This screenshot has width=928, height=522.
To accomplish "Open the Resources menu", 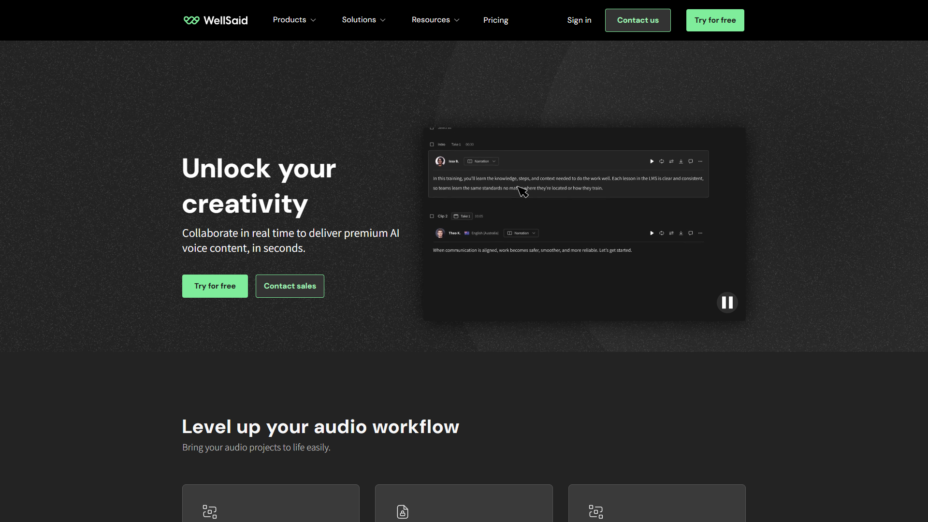I will (435, 20).
